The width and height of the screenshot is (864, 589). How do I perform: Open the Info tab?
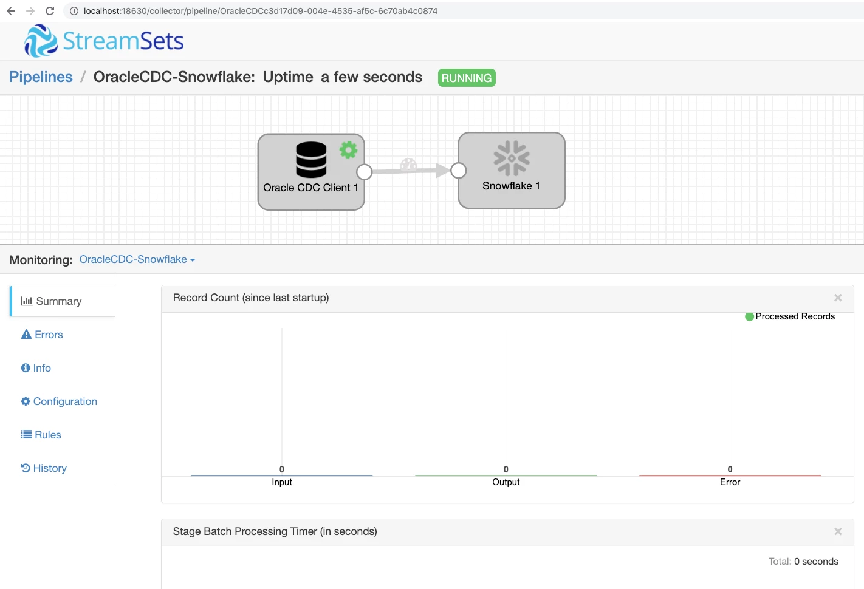[36, 368]
